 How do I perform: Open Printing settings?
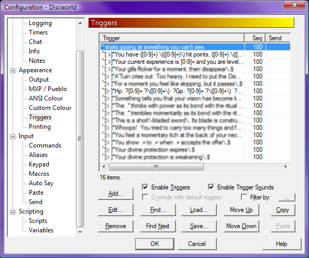(x=40, y=127)
